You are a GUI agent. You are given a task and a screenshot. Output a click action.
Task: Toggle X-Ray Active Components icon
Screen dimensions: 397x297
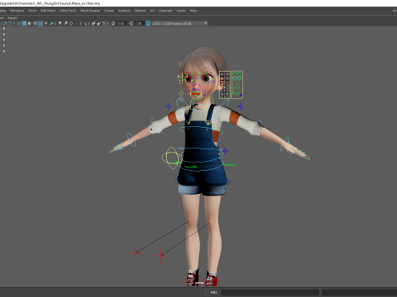pos(98,23)
